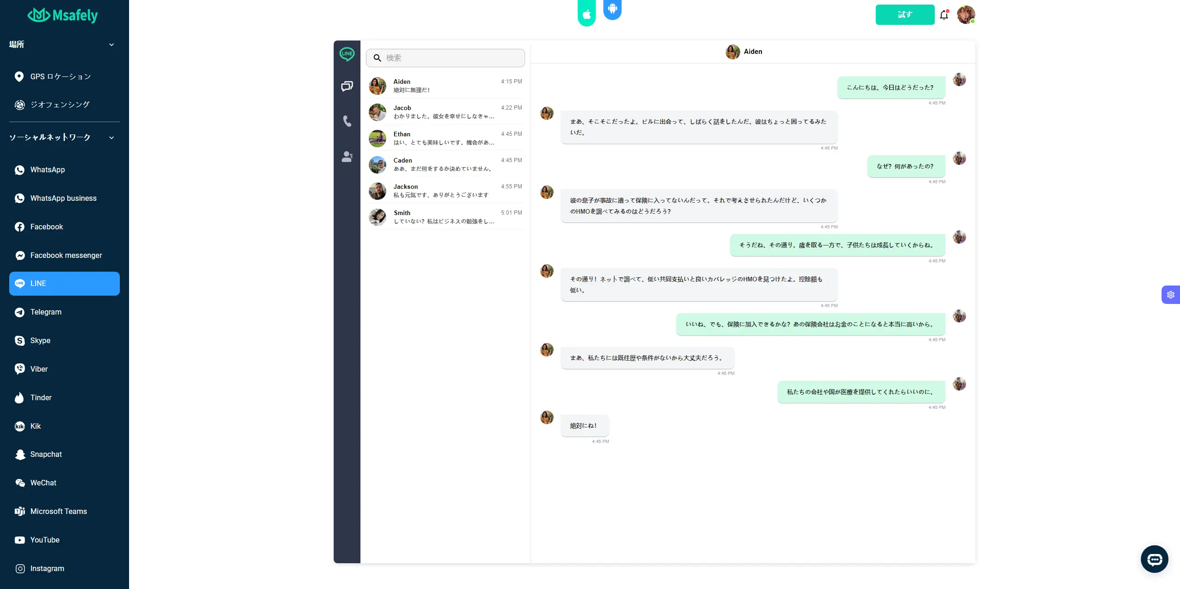Select Smith chat conversation
1180x589 pixels.
445,216
